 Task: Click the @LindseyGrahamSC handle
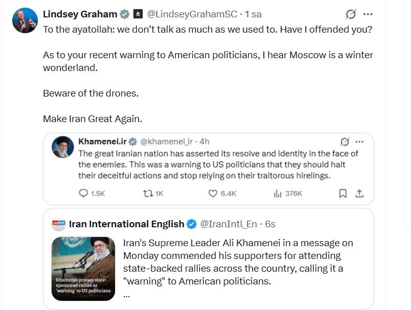tap(193, 14)
